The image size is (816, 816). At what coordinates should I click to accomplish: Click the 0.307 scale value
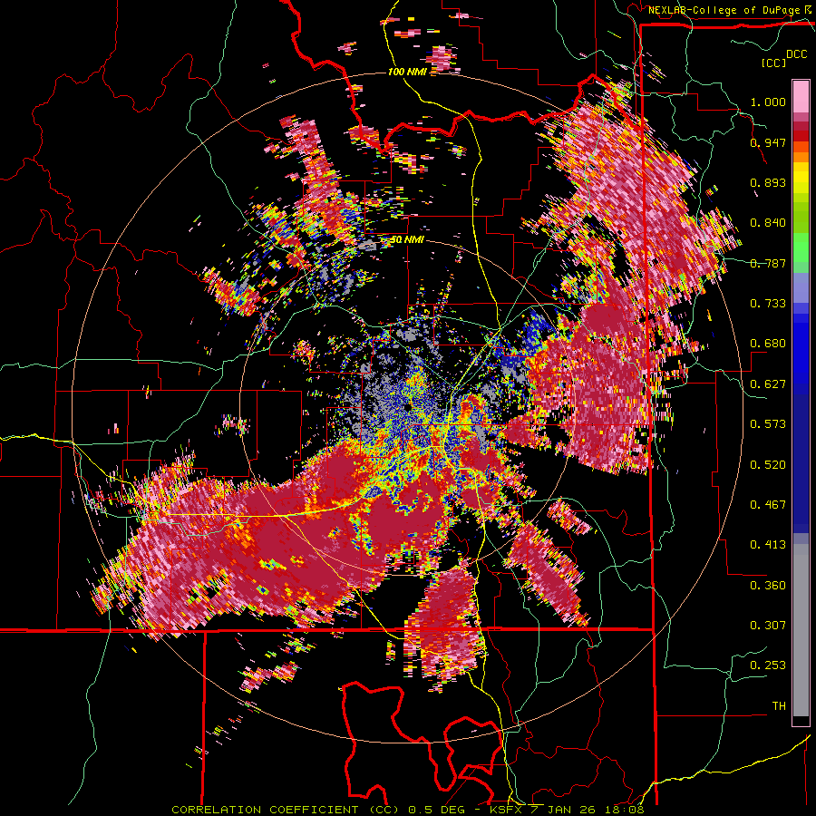pos(768,626)
